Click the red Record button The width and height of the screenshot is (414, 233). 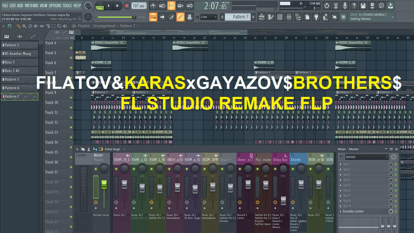point(126,6)
